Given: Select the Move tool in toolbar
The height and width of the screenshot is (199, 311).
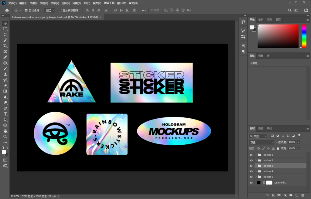Looking at the screenshot, I should tap(5, 23).
